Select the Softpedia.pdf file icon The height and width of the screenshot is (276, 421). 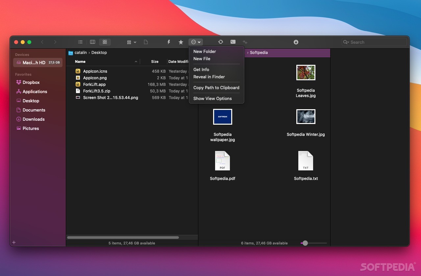(223, 161)
